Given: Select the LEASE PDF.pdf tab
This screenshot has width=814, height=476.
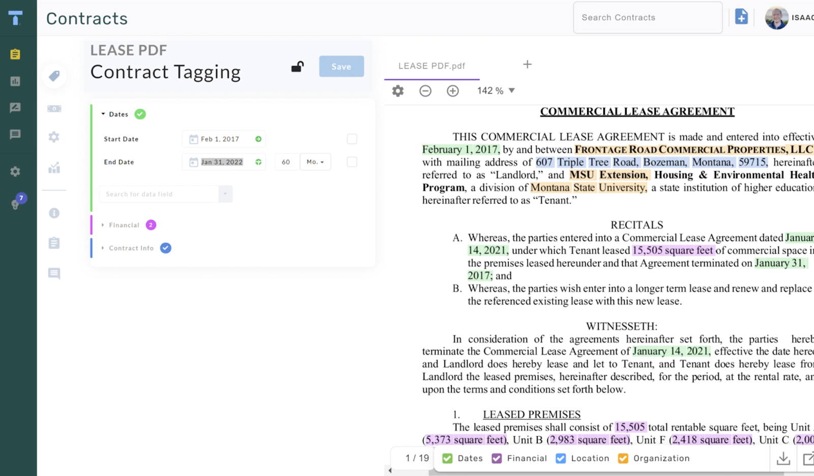Looking at the screenshot, I should [432, 66].
